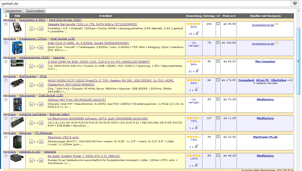The width and height of the screenshot is (302, 171).
Task: Open the Intel Core i5 box thumbnail
Action: [x=17, y=48]
